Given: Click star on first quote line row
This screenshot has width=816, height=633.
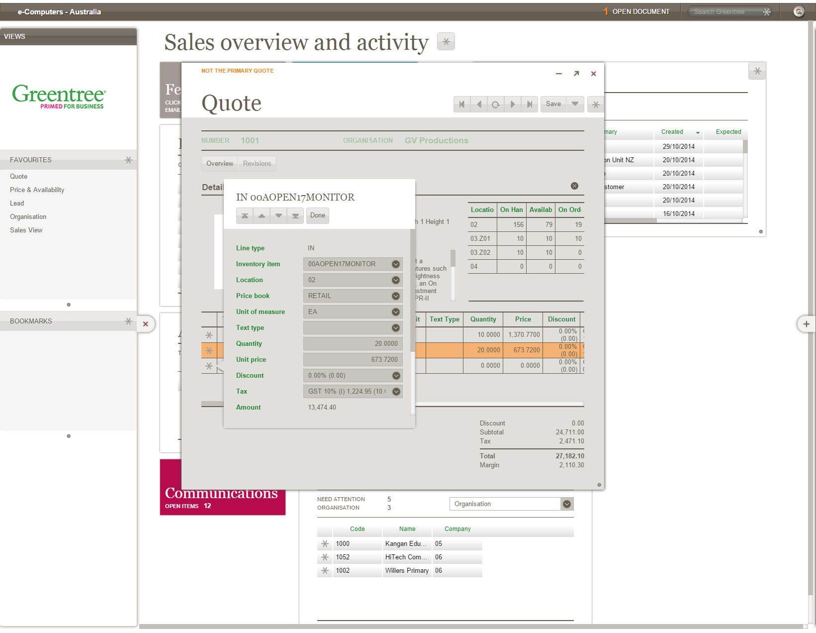Looking at the screenshot, I should pos(209,335).
